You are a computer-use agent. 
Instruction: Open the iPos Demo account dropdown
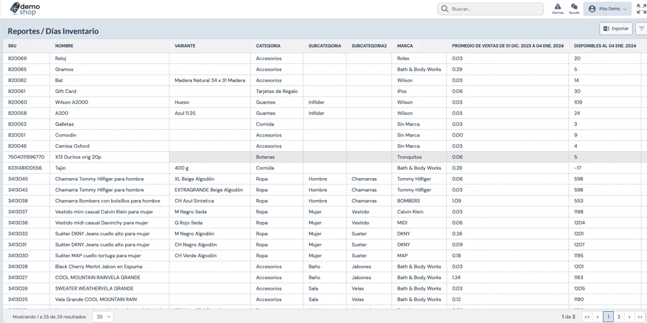(608, 9)
